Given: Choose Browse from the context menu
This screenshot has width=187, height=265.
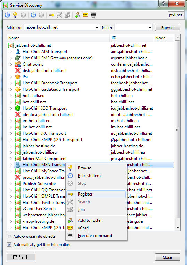Looking at the screenshot, I should tap(96, 168).
